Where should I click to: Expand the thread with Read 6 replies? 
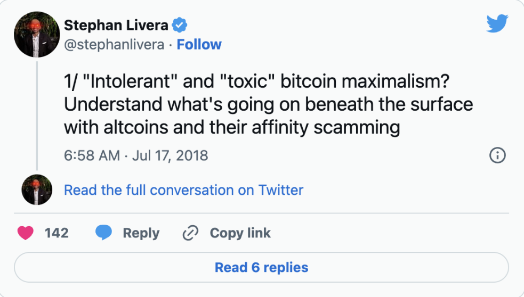[x=261, y=267]
